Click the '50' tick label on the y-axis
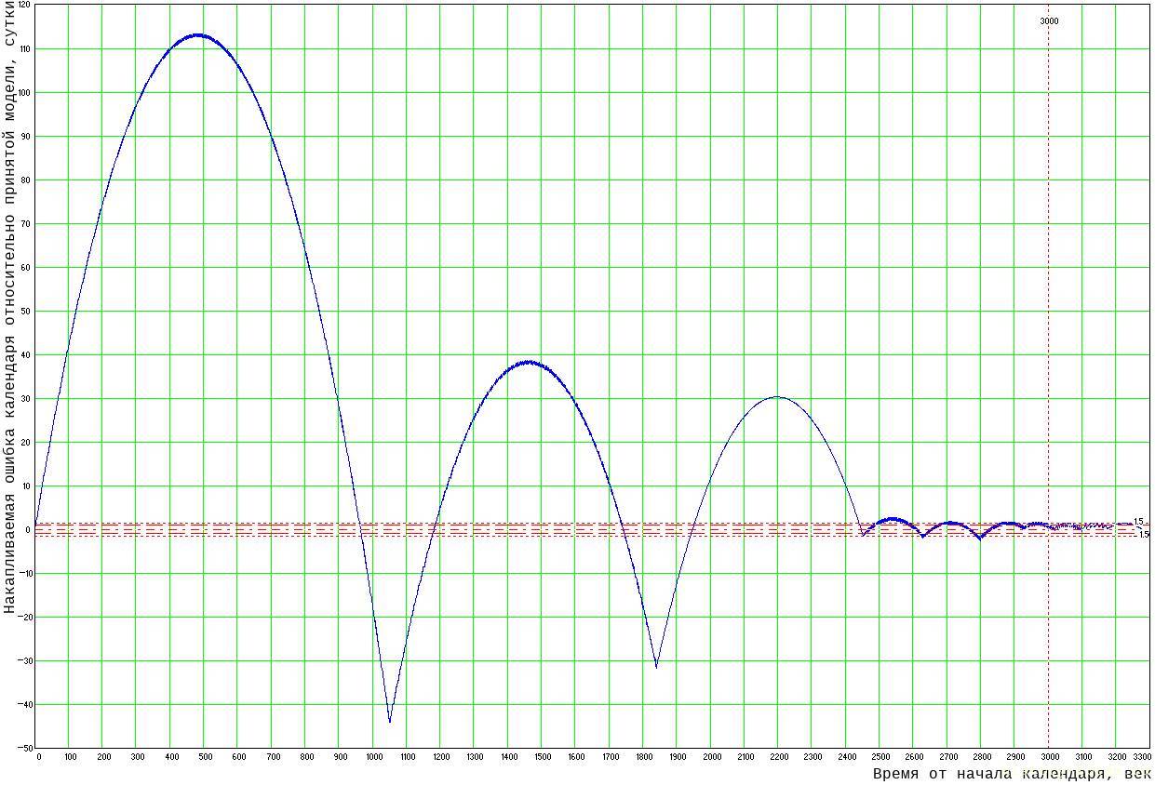The image size is (1155, 785). [26, 311]
